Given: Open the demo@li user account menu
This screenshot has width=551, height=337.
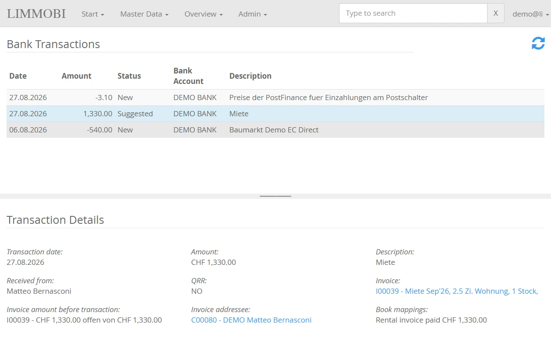Looking at the screenshot, I should tap(531, 14).
